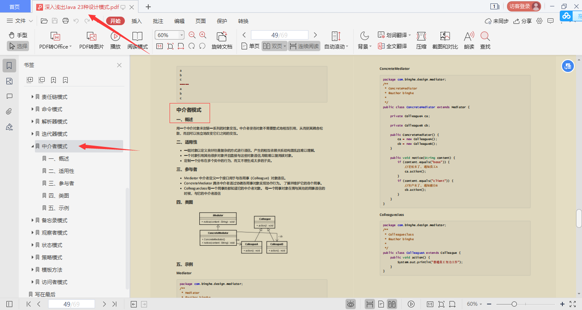Click the add bookmark icon
This screenshot has width=582, height=310.
pyautogui.click(x=54, y=80)
